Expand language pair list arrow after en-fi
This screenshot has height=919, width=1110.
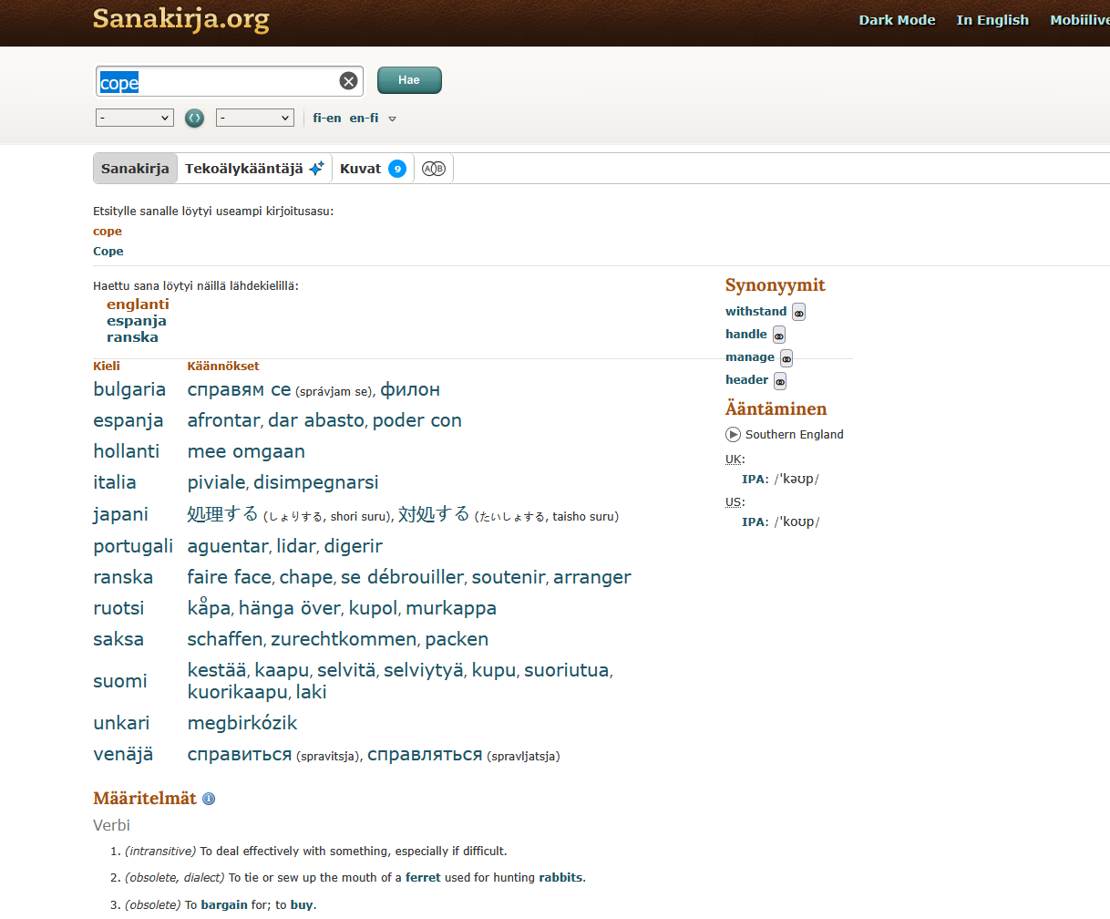(393, 119)
